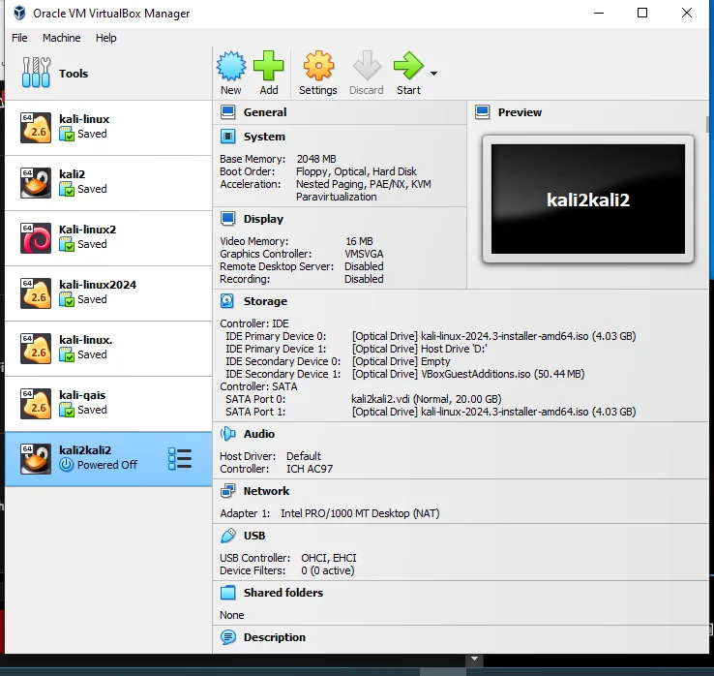The width and height of the screenshot is (714, 676).
Task: Open Settings gear icon in toolbar
Action: (x=318, y=66)
